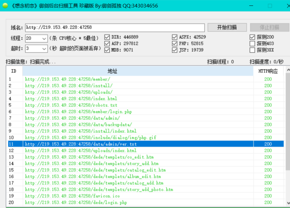Toggle the ASPX: 42529 checkbox
This screenshot has width=290, height=208.
[x=174, y=37]
